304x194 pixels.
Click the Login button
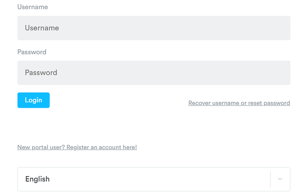(x=33, y=100)
